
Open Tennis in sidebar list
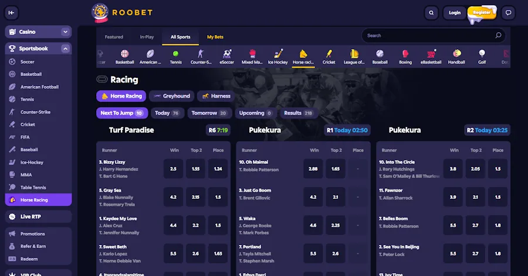point(38,99)
